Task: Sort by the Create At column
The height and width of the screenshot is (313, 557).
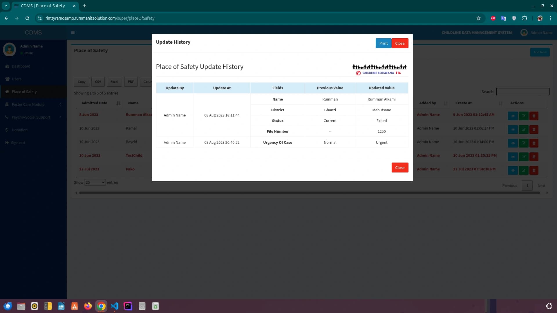Action: pyautogui.click(x=478, y=103)
